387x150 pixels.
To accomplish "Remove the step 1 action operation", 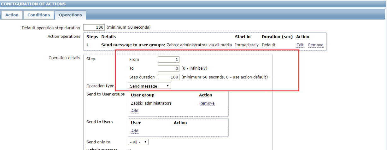I will 315,45.
